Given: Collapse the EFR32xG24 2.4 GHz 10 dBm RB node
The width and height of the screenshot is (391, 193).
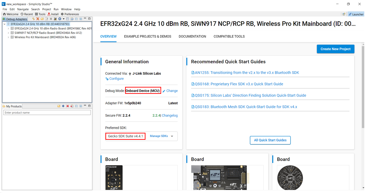Looking at the screenshot, I should pos(4,24).
